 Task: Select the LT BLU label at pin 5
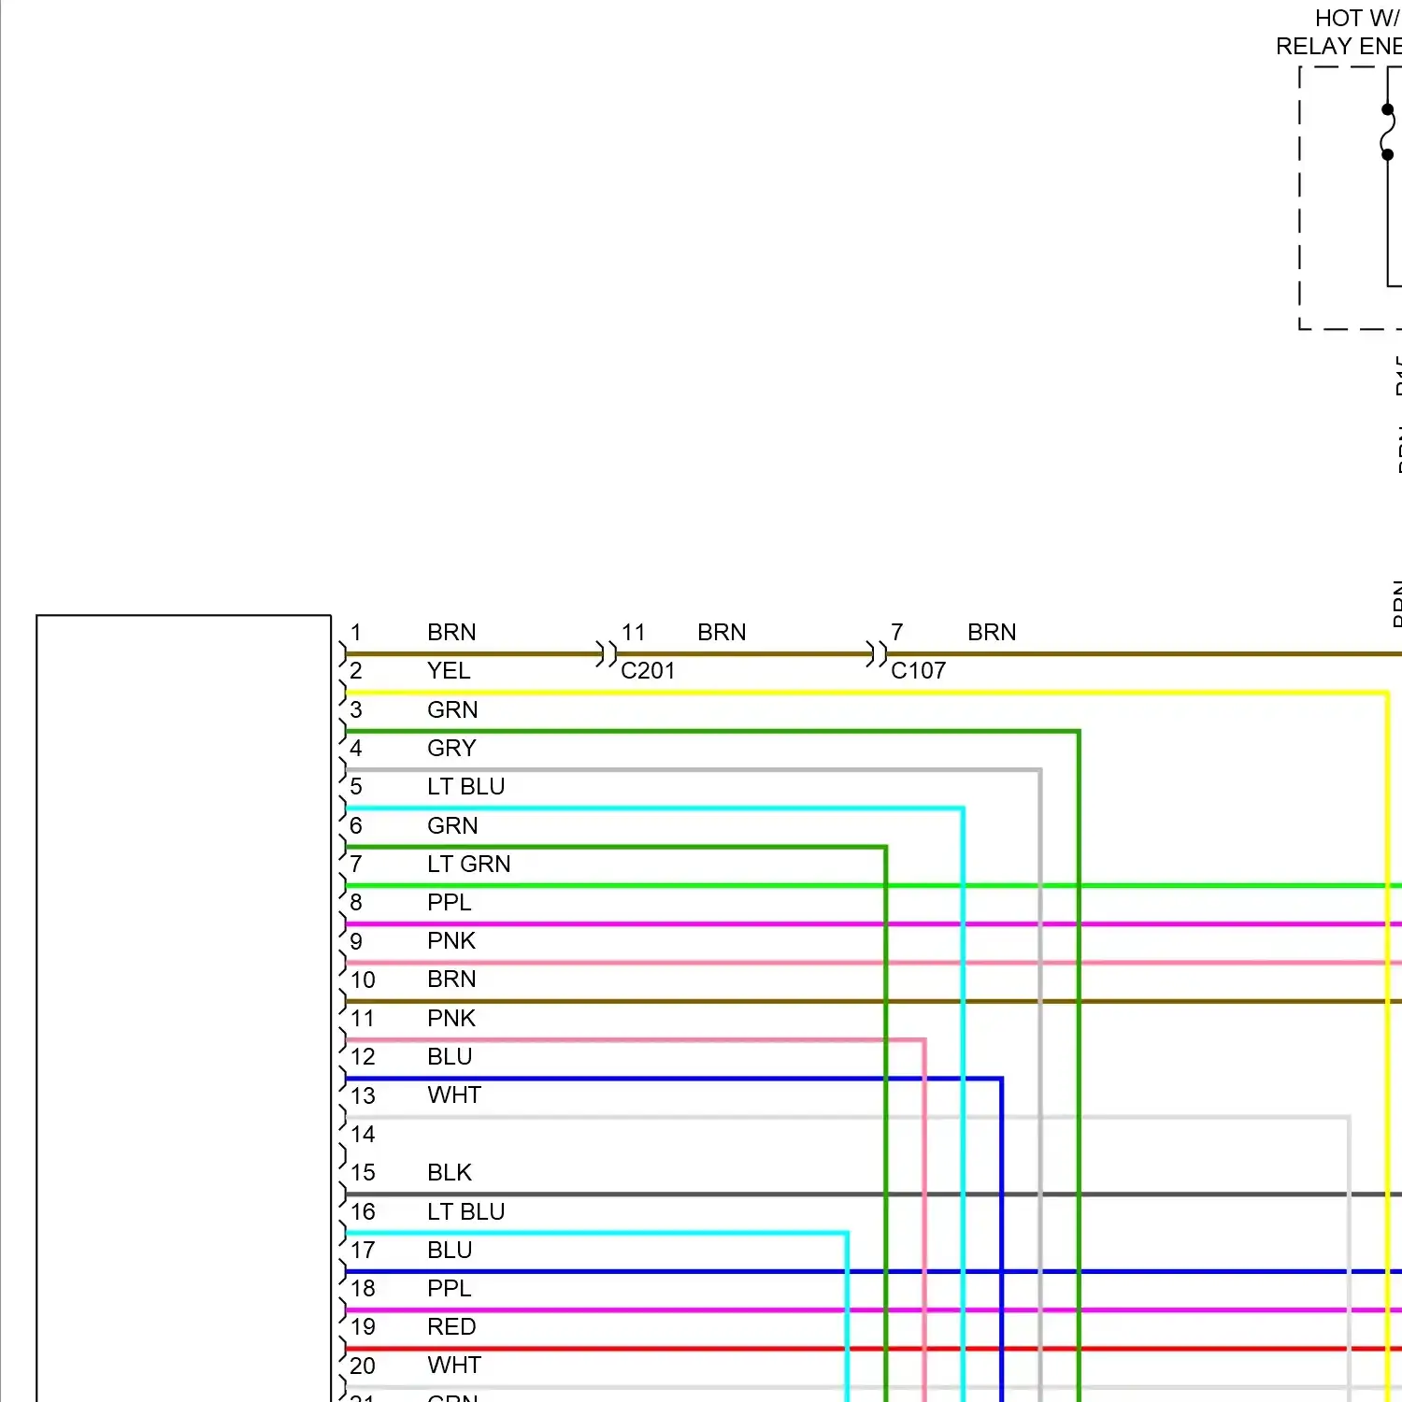click(x=465, y=787)
